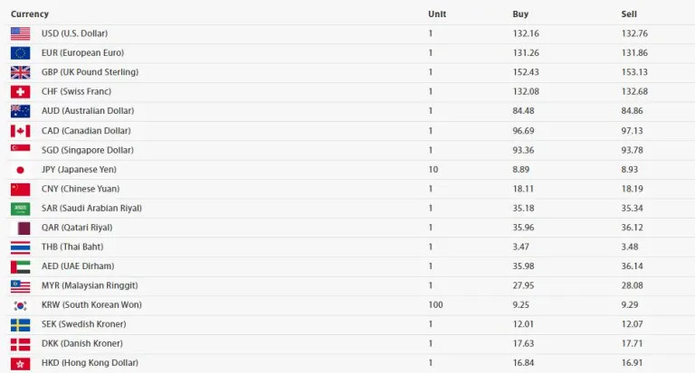This screenshot has height=373, width=695.
Task: Select AUD (Australian Dollar) currency name
Action: click(88, 110)
